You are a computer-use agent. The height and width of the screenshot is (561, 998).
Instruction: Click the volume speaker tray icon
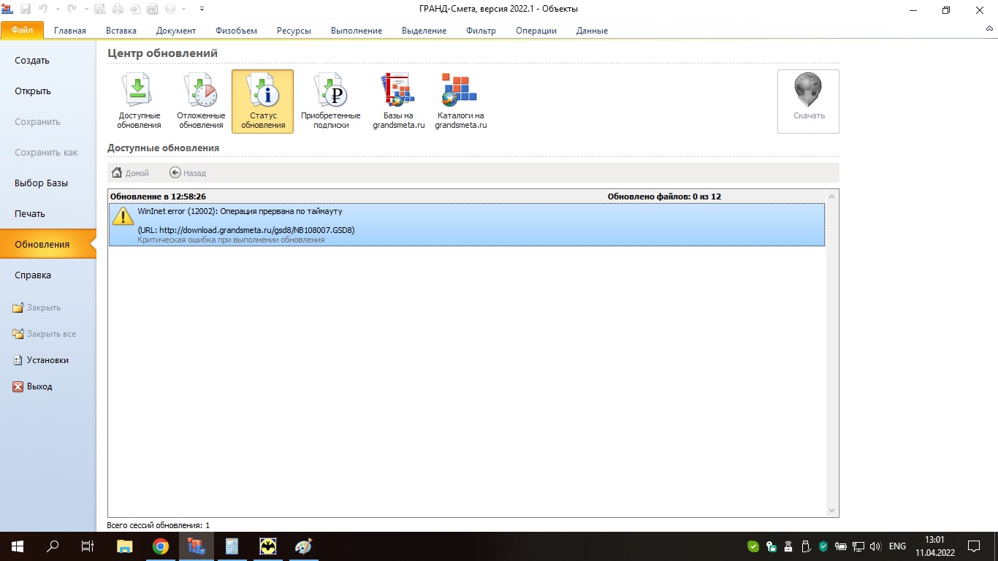point(876,546)
